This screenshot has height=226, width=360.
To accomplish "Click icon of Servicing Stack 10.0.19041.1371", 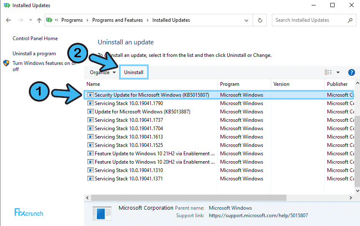I will click(x=91, y=179).
